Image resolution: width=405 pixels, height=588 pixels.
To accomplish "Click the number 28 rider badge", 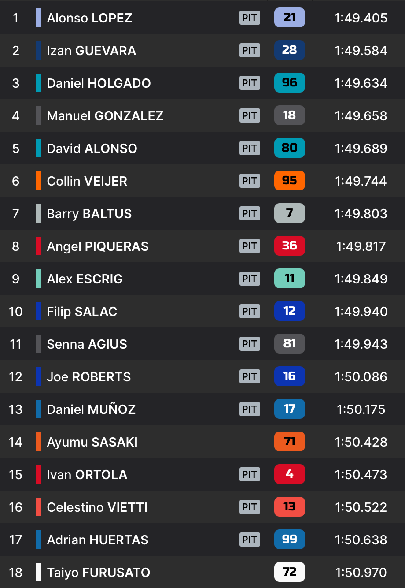I will 289,50.
